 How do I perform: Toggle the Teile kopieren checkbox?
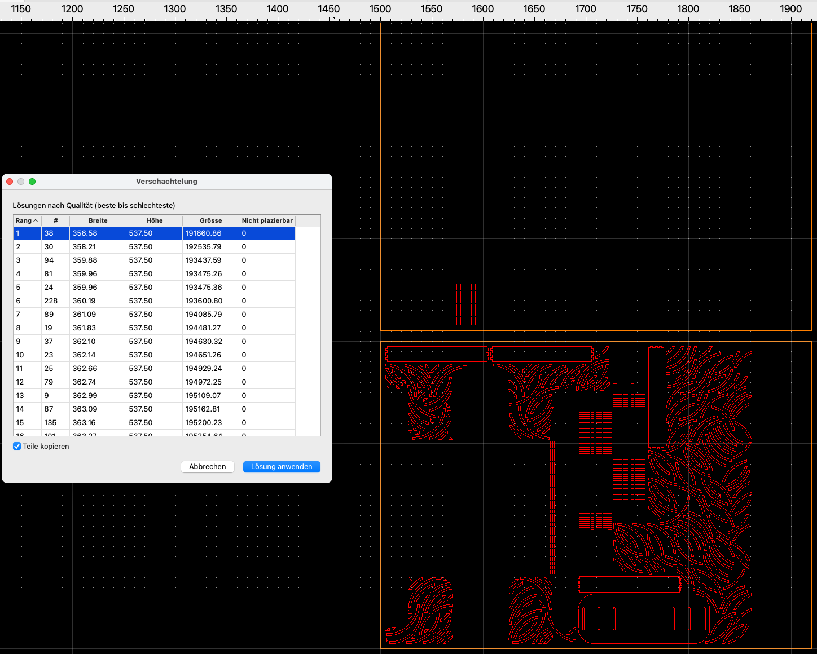point(17,447)
